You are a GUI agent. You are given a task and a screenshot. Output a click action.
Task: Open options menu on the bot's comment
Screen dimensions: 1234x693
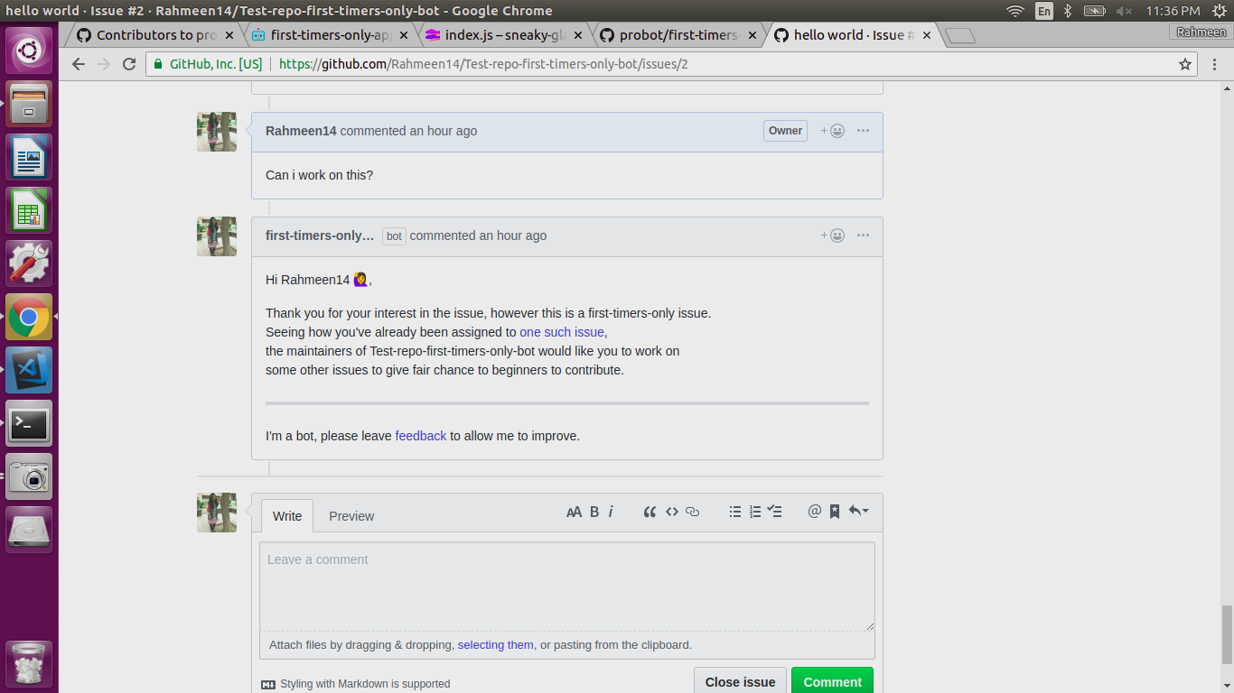pos(863,236)
